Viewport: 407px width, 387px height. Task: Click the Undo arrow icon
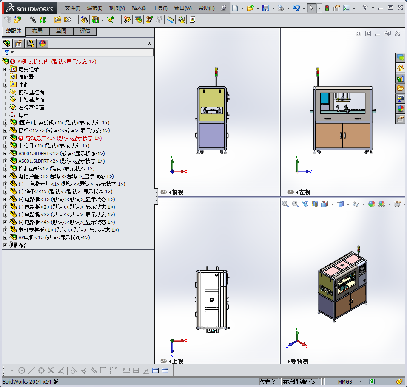tap(296, 8)
